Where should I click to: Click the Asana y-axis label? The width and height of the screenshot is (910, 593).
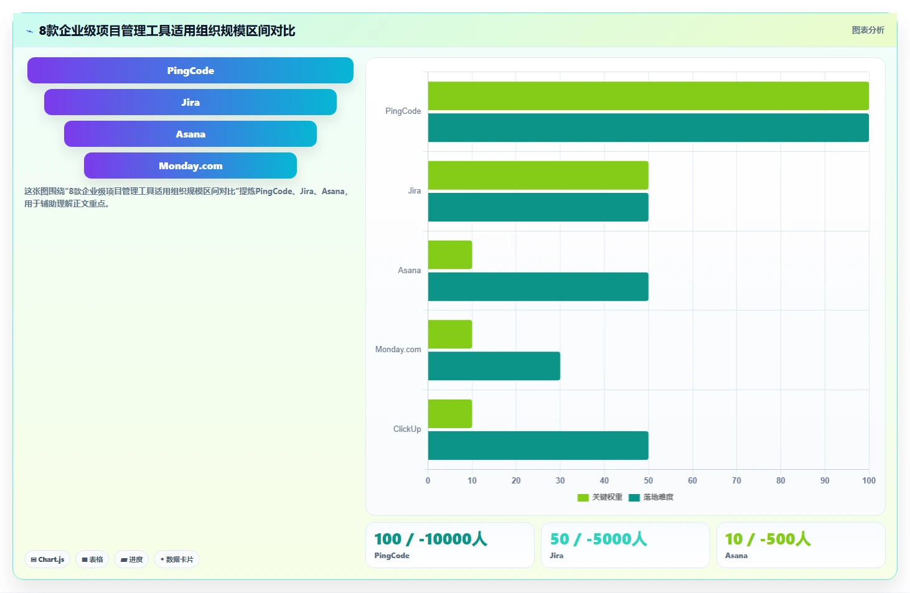[x=410, y=271]
